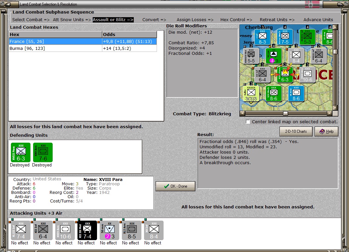Screen dimensions: 349x252
Task: Select XXIV Arm 10-6 in Attacking Units list
Action: click(65, 230)
